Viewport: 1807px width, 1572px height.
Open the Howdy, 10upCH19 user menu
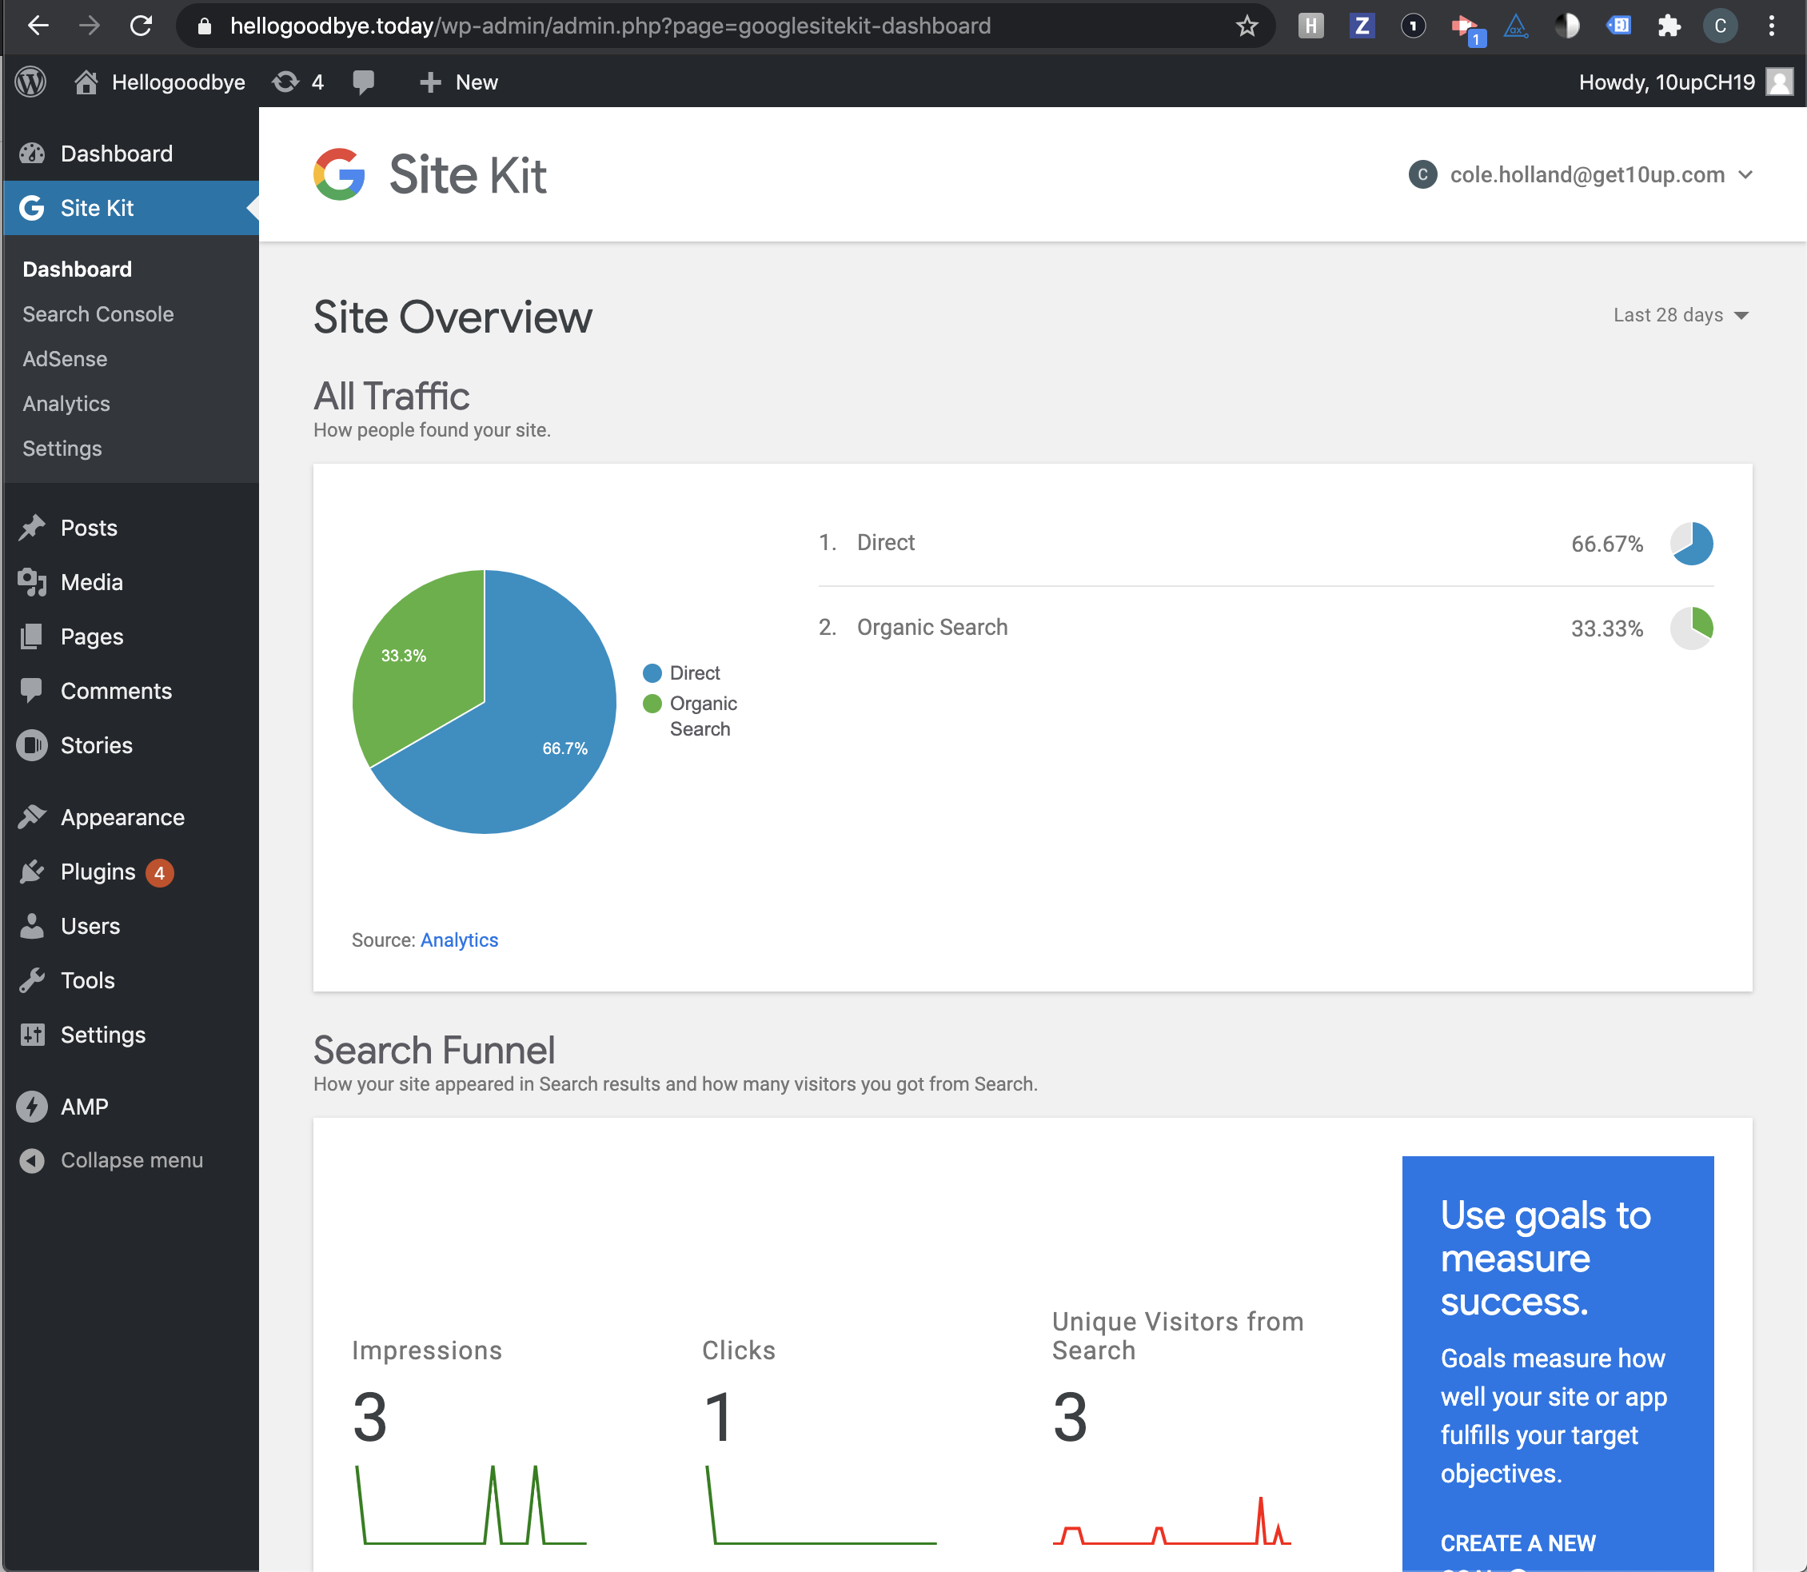click(1685, 82)
